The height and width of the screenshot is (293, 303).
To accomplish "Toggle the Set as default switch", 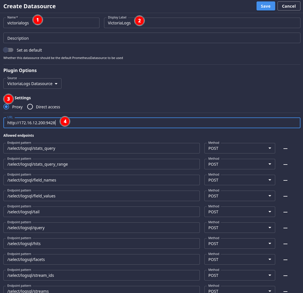I will coord(8,50).
